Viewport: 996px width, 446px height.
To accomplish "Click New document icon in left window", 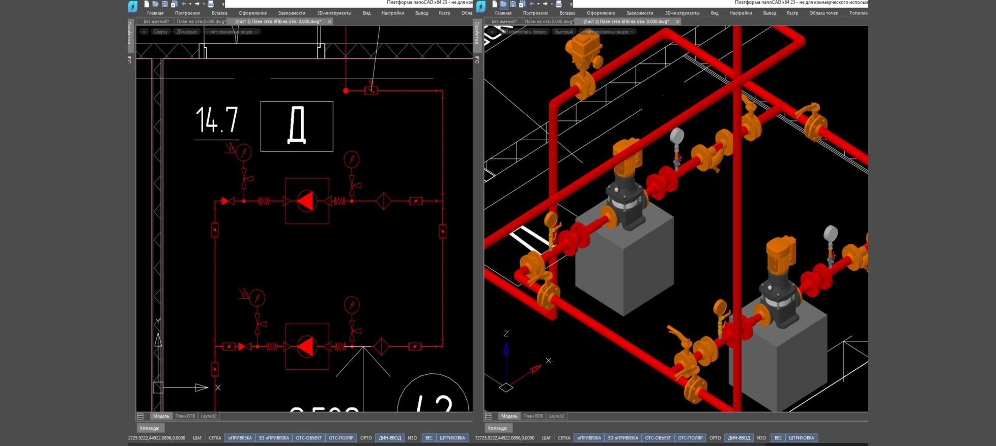I will click(x=147, y=4).
